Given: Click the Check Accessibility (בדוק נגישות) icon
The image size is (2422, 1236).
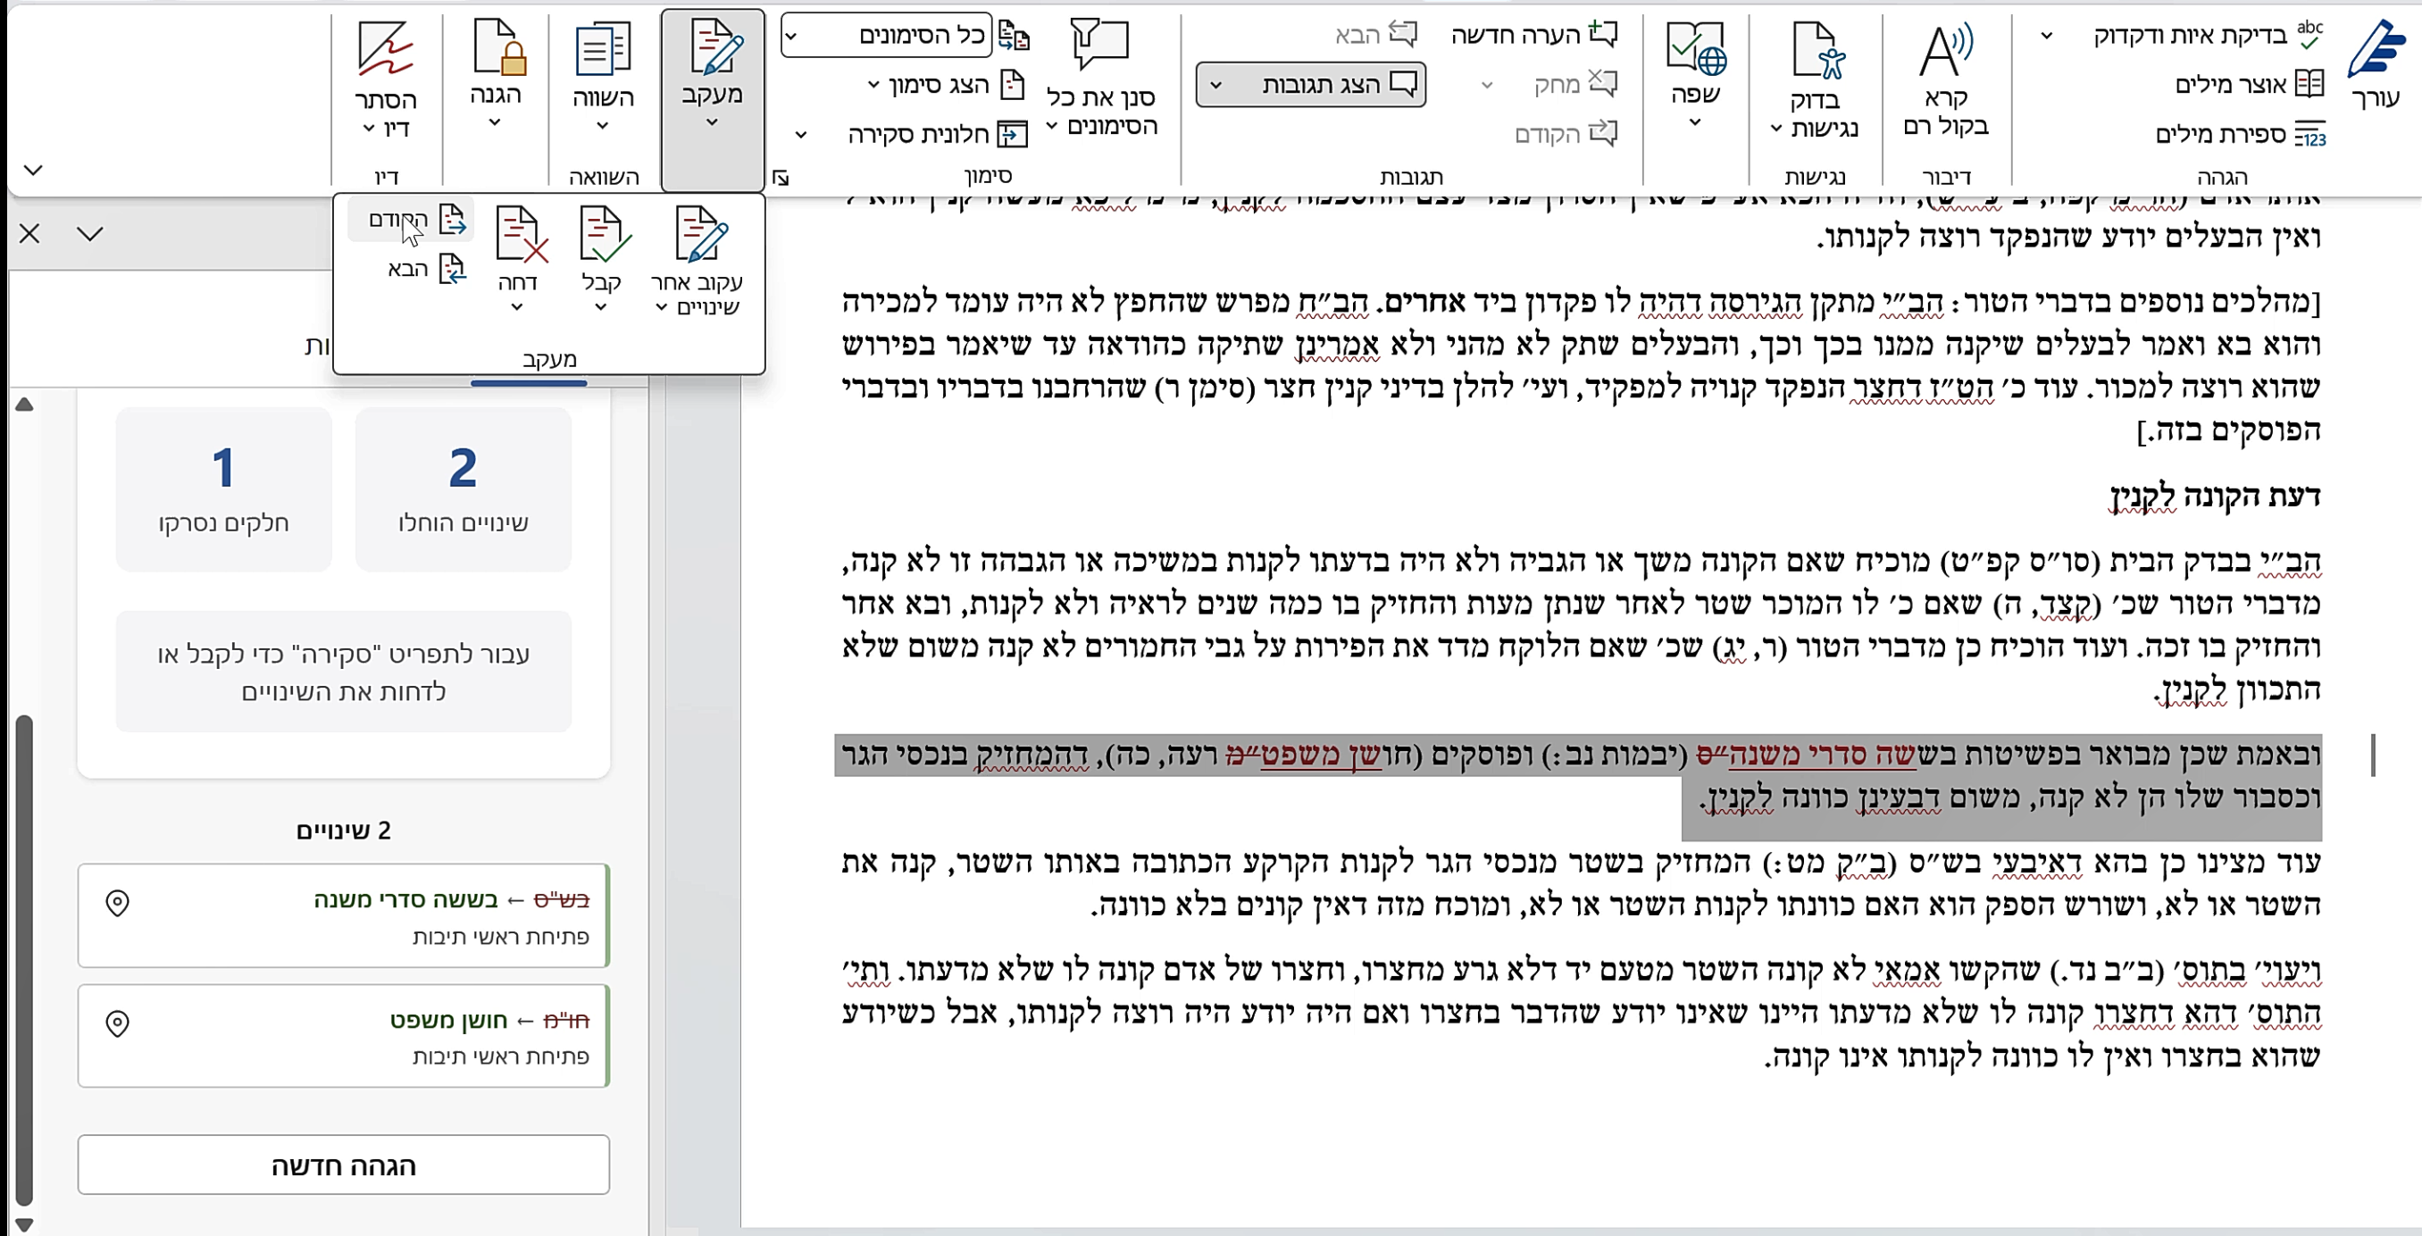Looking at the screenshot, I should (x=1817, y=52).
